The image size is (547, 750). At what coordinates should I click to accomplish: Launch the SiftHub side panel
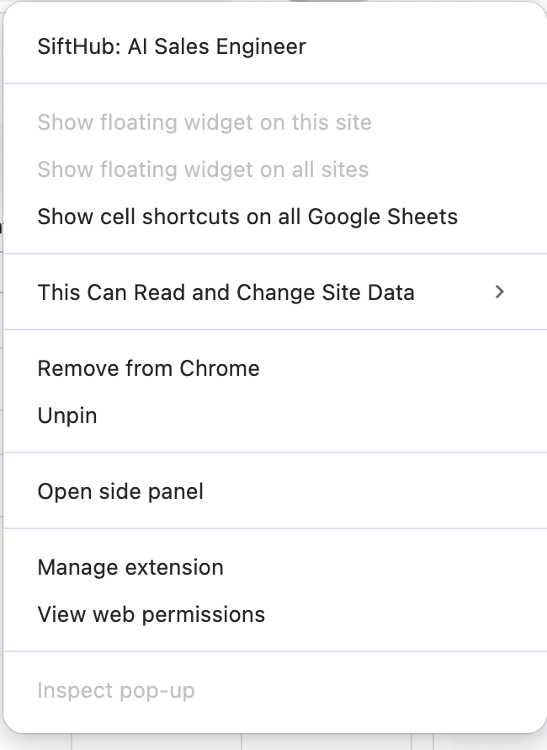(120, 491)
